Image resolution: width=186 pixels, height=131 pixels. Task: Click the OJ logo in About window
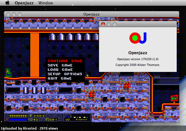pyautogui.click(x=138, y=38)
